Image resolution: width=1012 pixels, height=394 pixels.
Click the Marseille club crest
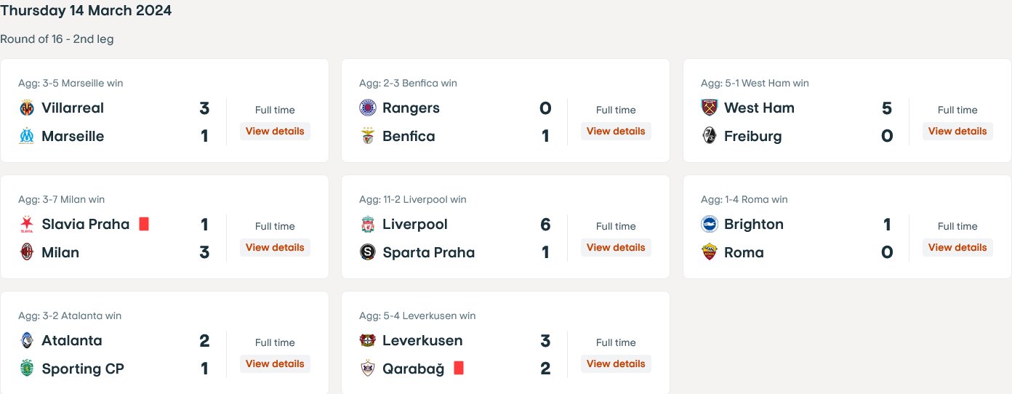[27, 136]
